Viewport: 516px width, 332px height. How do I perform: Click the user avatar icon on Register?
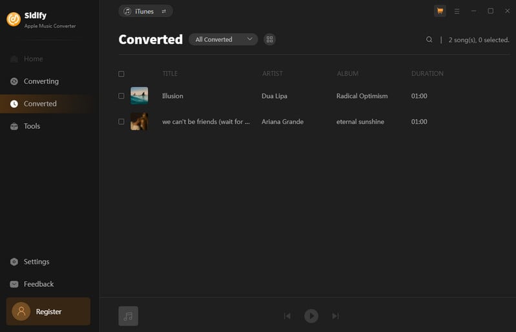(21, 311)
